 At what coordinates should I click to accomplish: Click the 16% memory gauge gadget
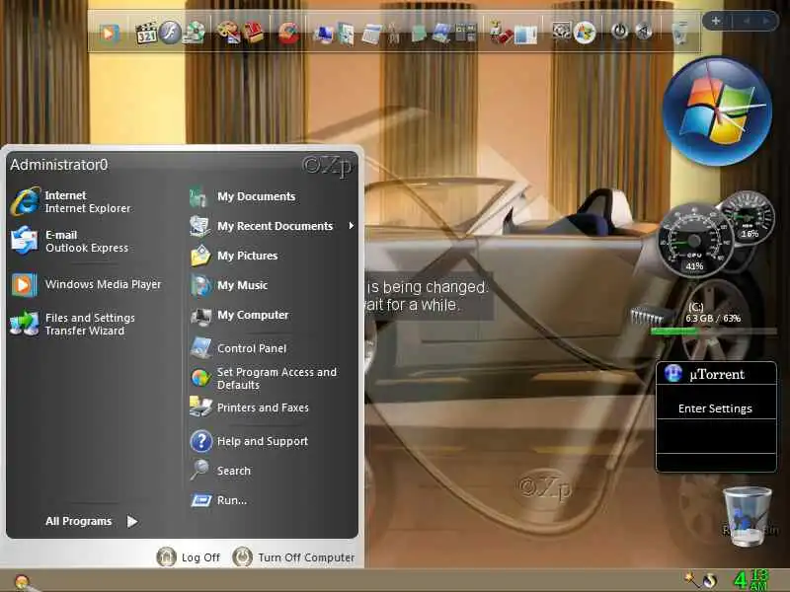(749, 217)
